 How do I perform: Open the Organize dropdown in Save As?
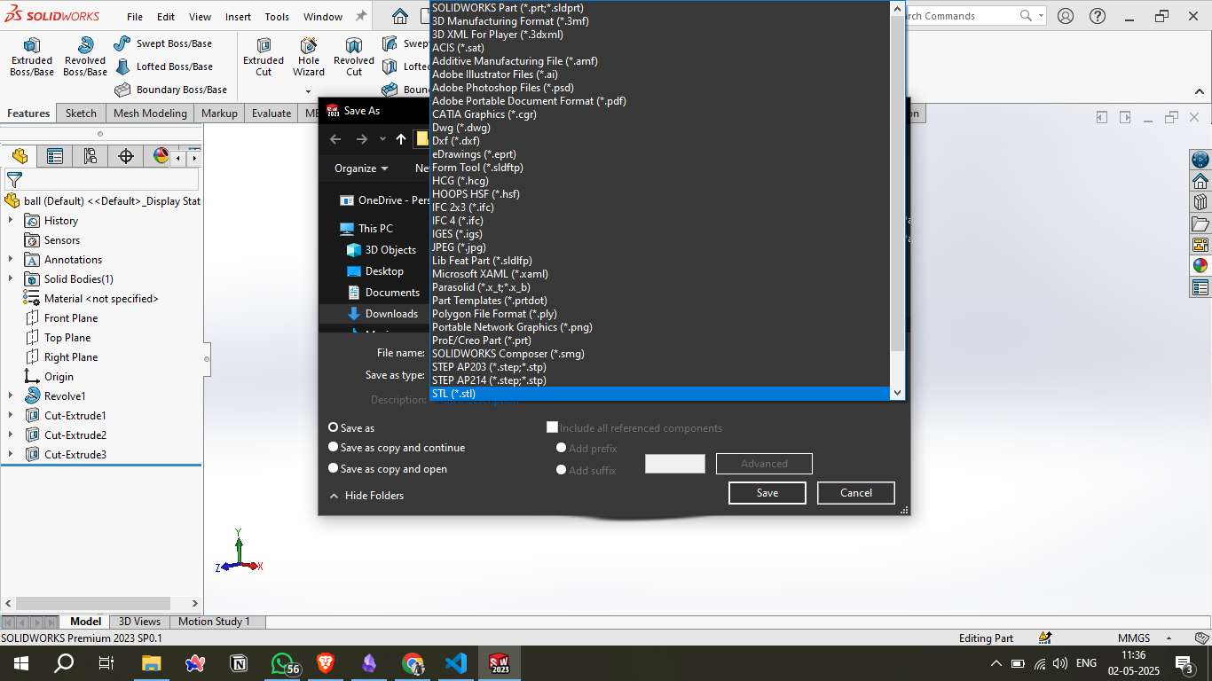(361, 168)
